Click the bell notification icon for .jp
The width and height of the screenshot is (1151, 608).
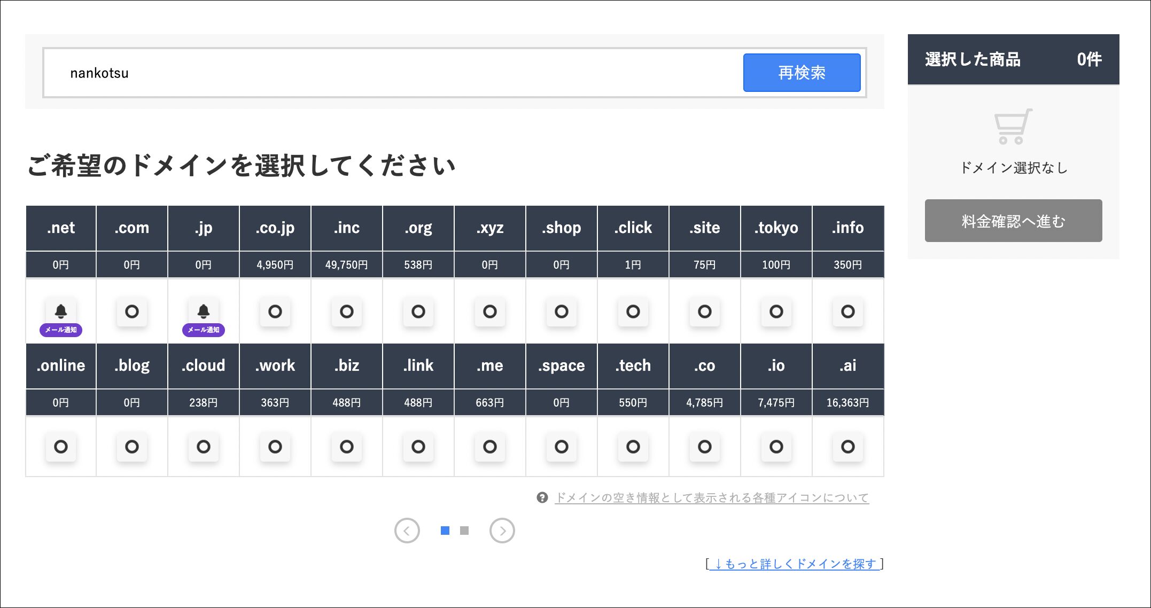coord(204,311)
